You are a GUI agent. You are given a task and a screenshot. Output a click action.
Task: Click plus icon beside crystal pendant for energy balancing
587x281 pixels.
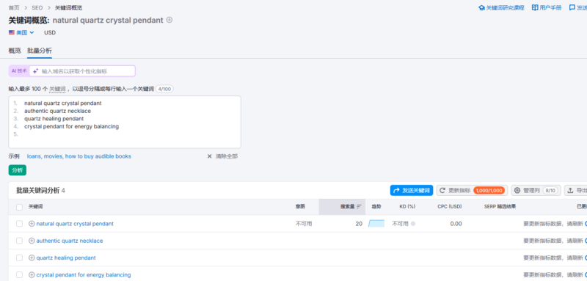[x=32, y=274]
